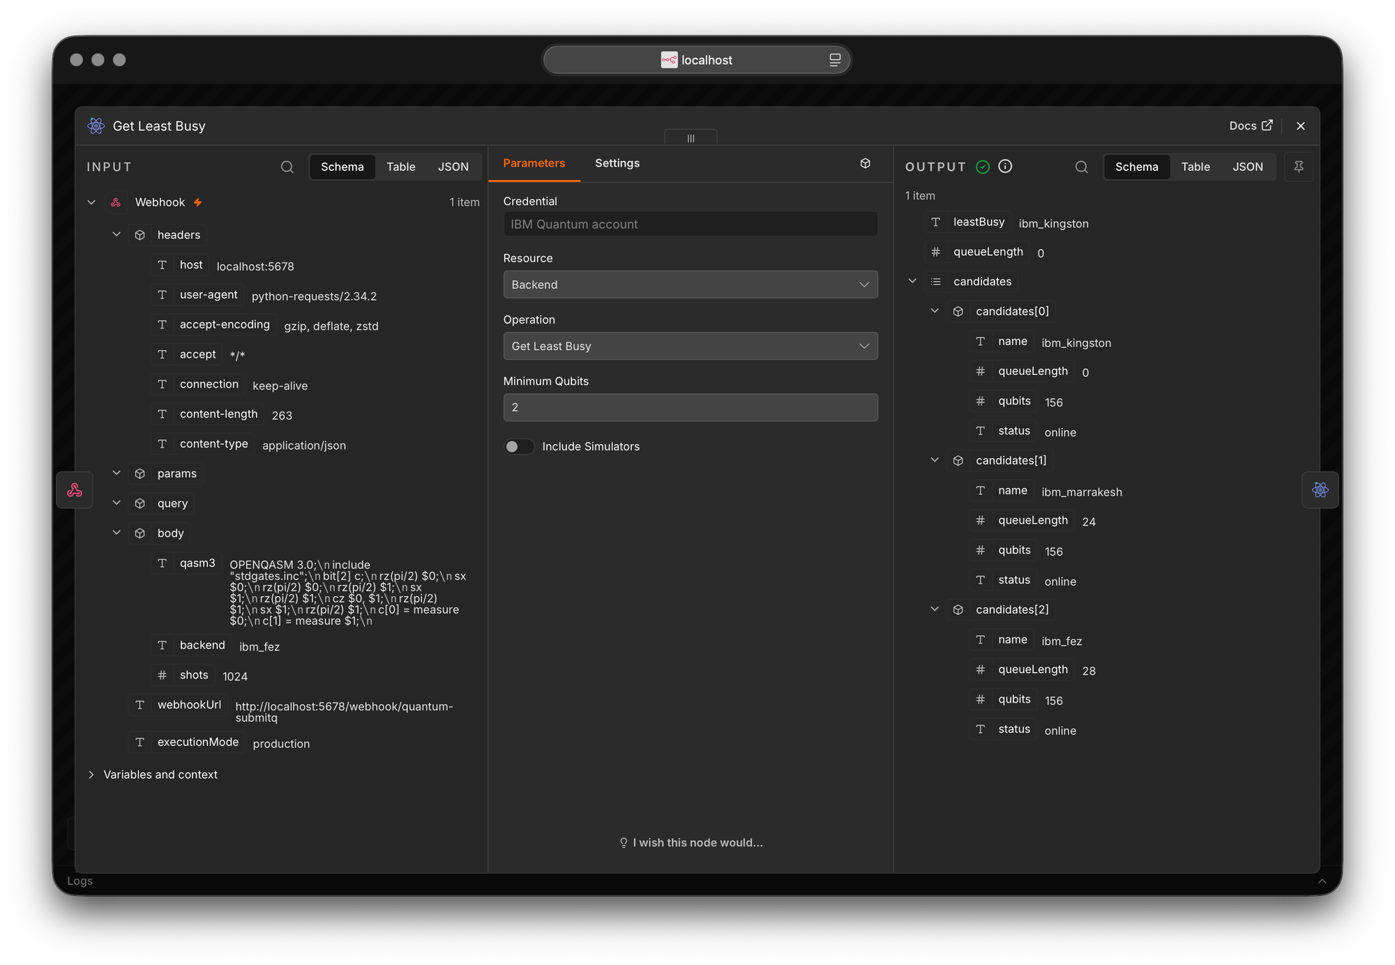This screenshot has width=1395, height=965.
Task: Close the node detail panel
Action: (x=1301, y=126)
